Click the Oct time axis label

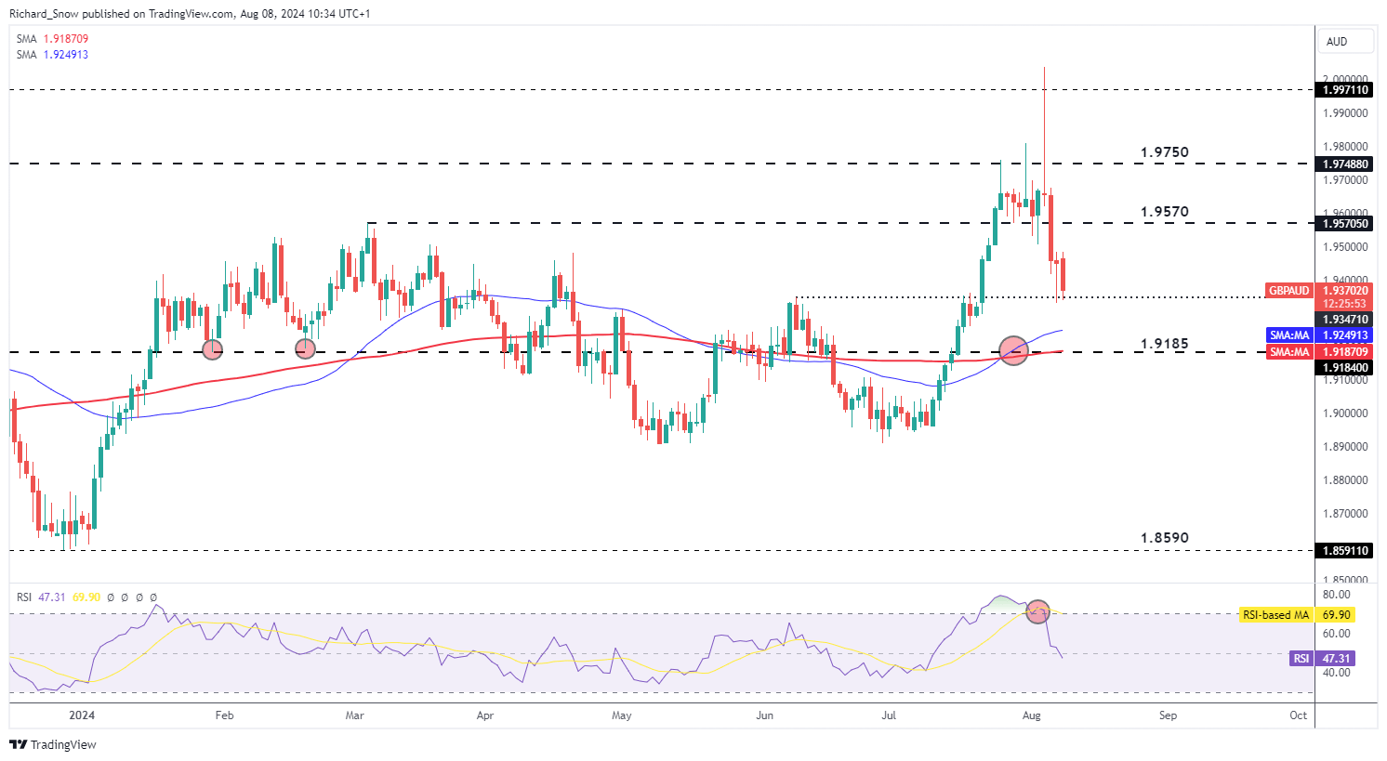click(x=1298, y=715)
